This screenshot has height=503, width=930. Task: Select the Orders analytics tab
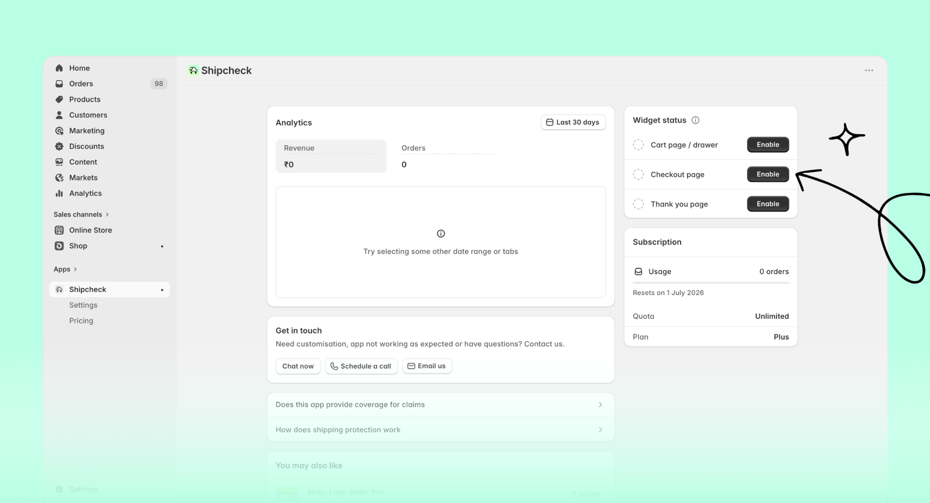(448, 156)
